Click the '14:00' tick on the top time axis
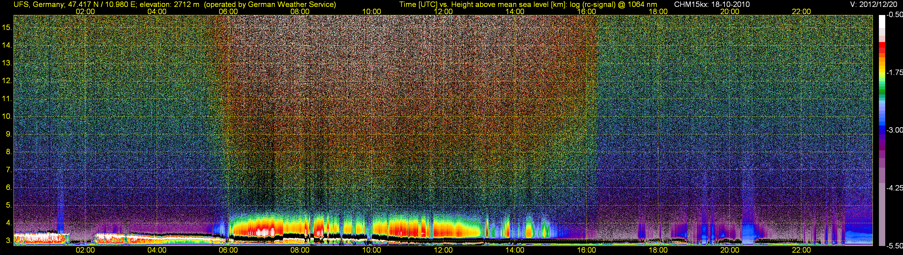 click(x=515, y=11)
